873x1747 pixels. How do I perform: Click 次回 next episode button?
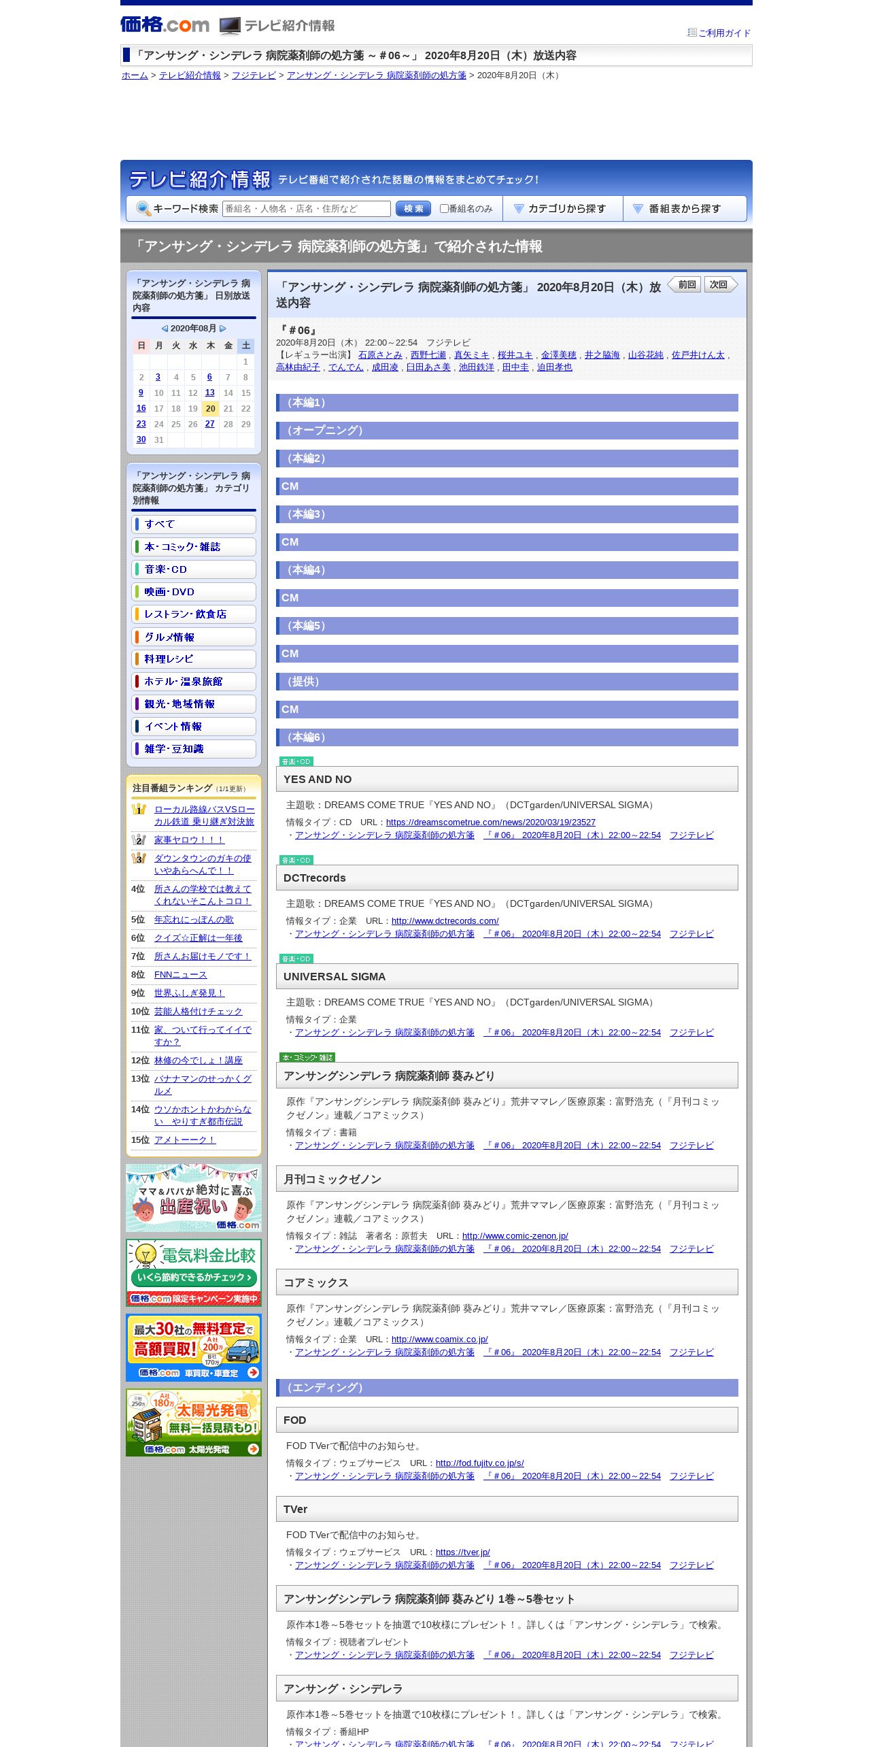pos(721,284)
